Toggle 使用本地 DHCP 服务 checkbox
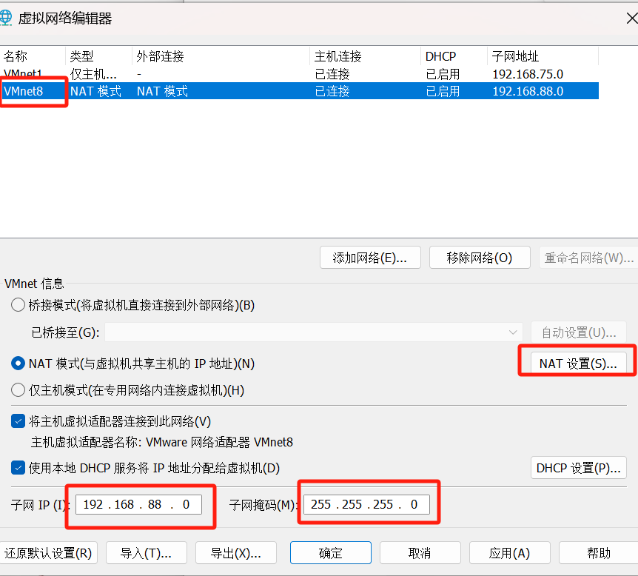The height and width of the screenshot is (576, 638). coord(18,468)
